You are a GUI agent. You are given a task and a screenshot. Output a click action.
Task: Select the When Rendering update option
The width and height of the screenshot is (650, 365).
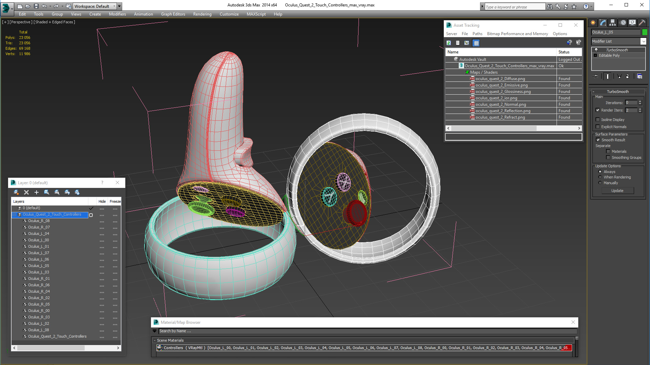[x=600, y=177]
